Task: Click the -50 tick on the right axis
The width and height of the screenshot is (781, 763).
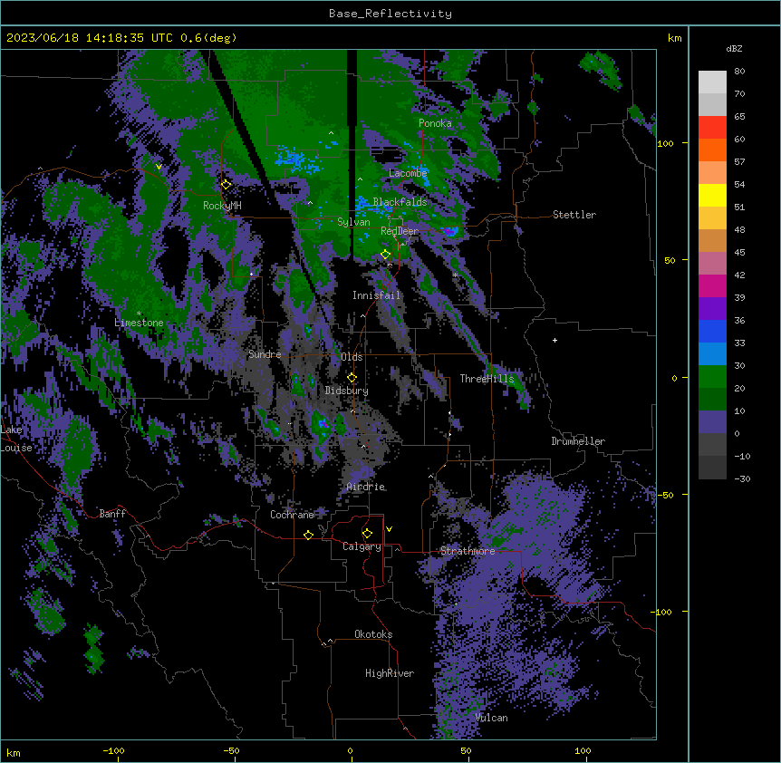Action: click(665, 495)
